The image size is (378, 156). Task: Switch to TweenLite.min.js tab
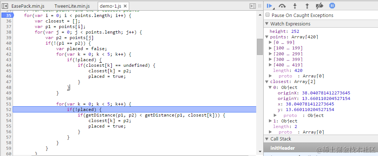(x=72, y=6)
